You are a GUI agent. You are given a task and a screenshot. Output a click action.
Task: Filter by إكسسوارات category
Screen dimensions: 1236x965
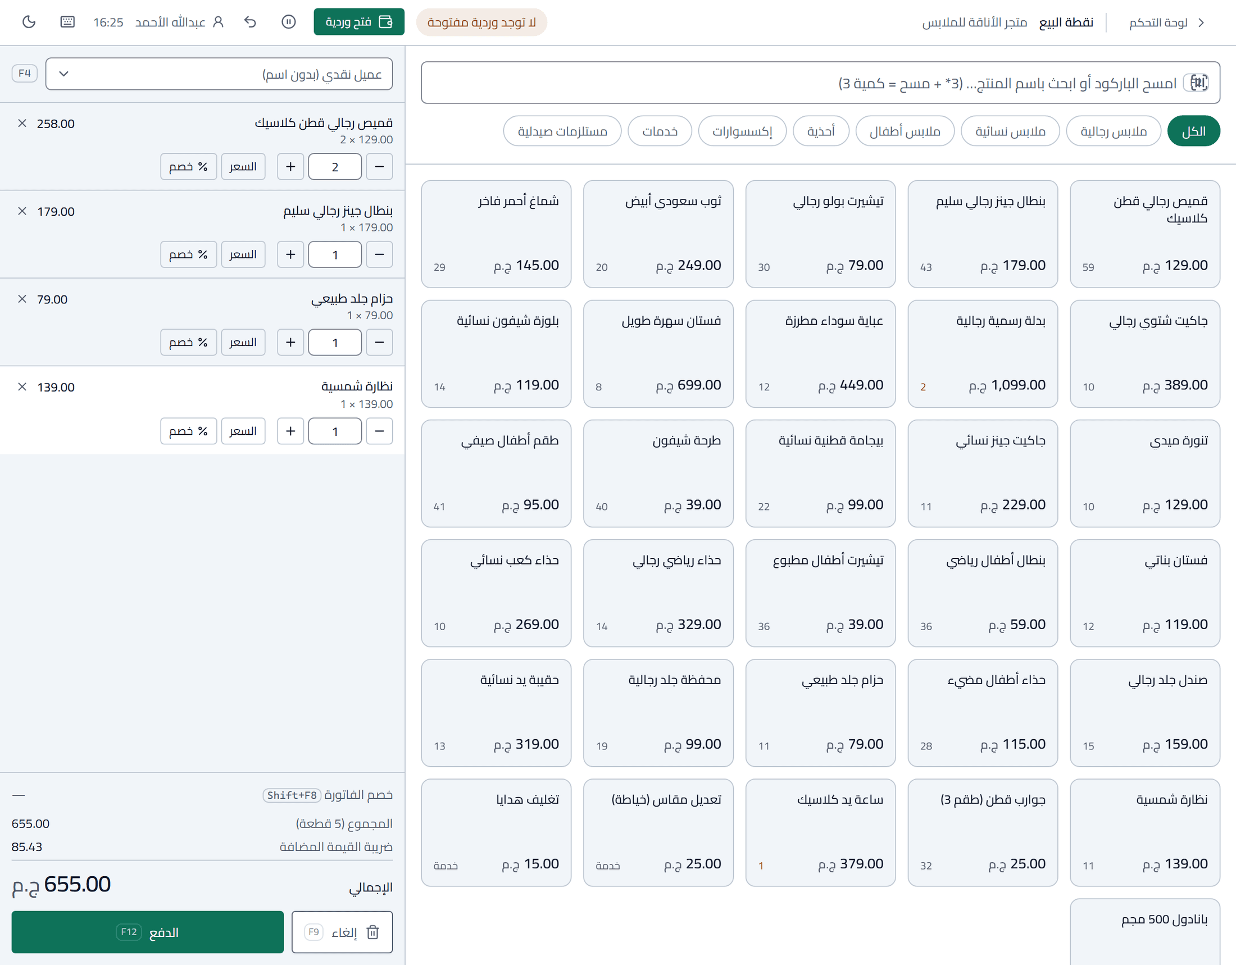(742, 131)
